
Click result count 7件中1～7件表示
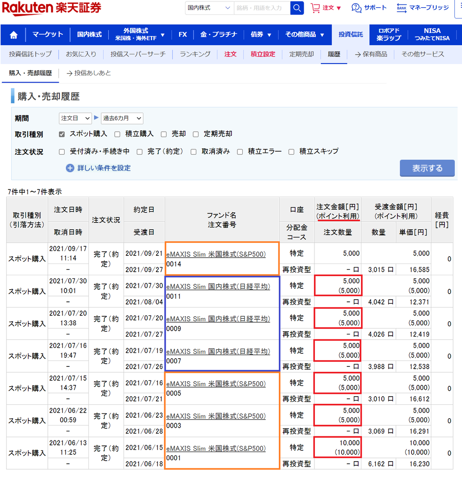(35, 192)
